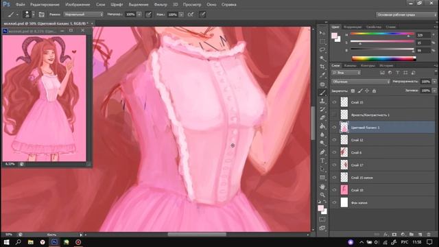Hide the Слой 15 копия layer
The image size is (439, 247).
point(334,178)
